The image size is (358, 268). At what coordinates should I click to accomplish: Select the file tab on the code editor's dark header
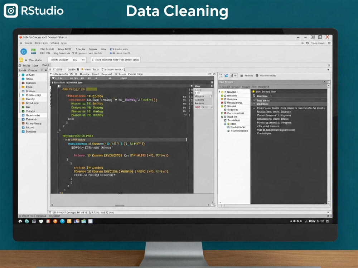[x=68, y=83]
